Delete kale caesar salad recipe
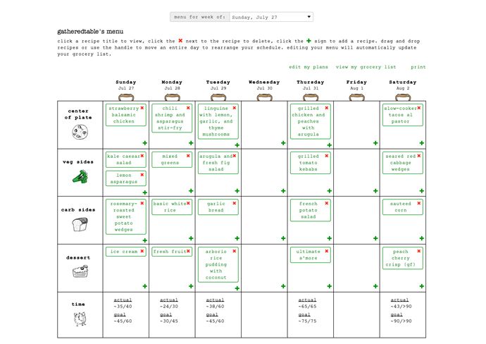 click(142, 156)
